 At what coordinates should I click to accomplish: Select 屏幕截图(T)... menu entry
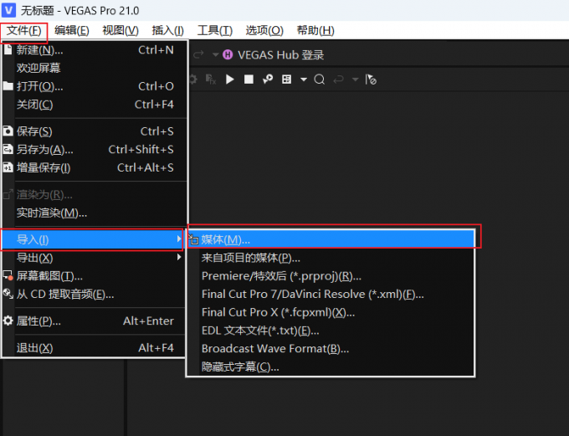pos(95,276)
